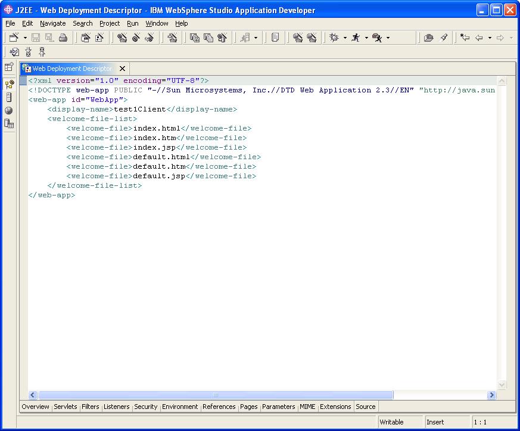Click the notepad page toolbar icon
The image size is (520, 431).
click(x=275, y=38)
